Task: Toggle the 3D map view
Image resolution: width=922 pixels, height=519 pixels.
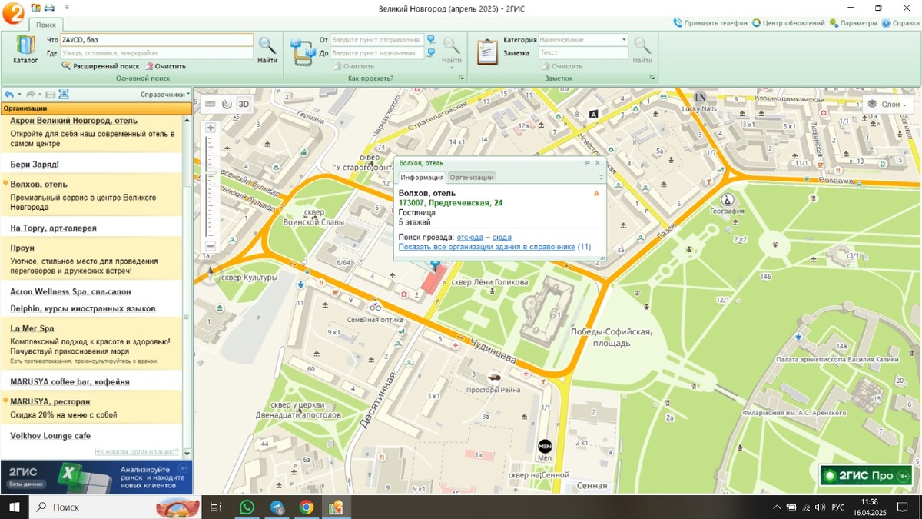Action: [x=244, y=104]
